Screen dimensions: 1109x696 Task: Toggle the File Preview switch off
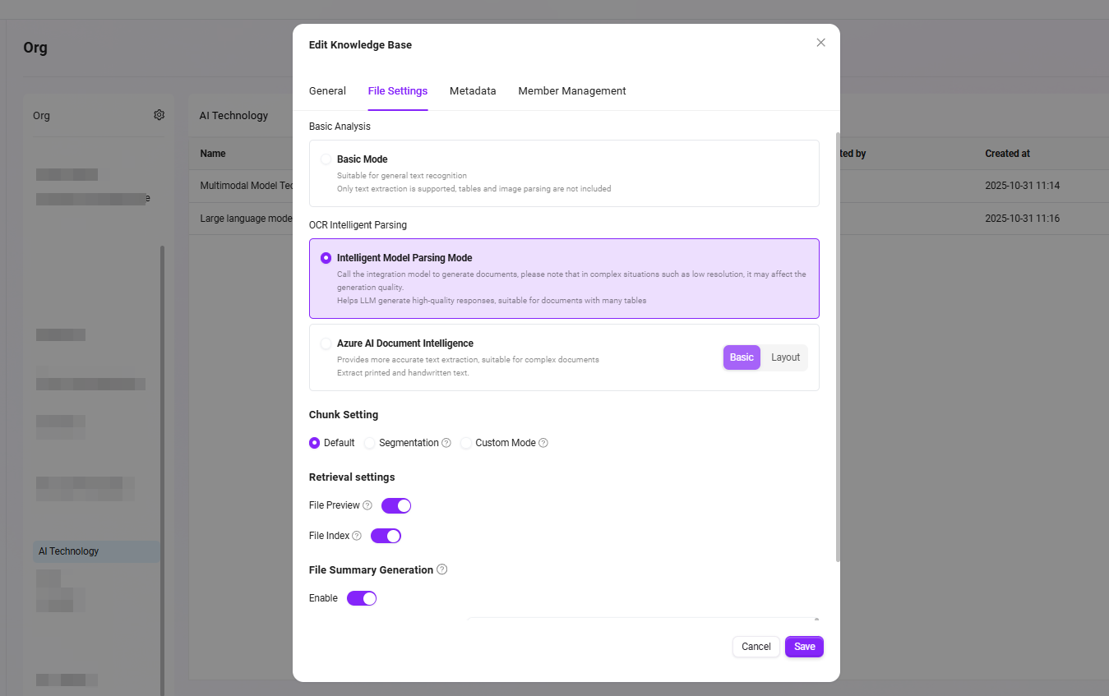396,505
